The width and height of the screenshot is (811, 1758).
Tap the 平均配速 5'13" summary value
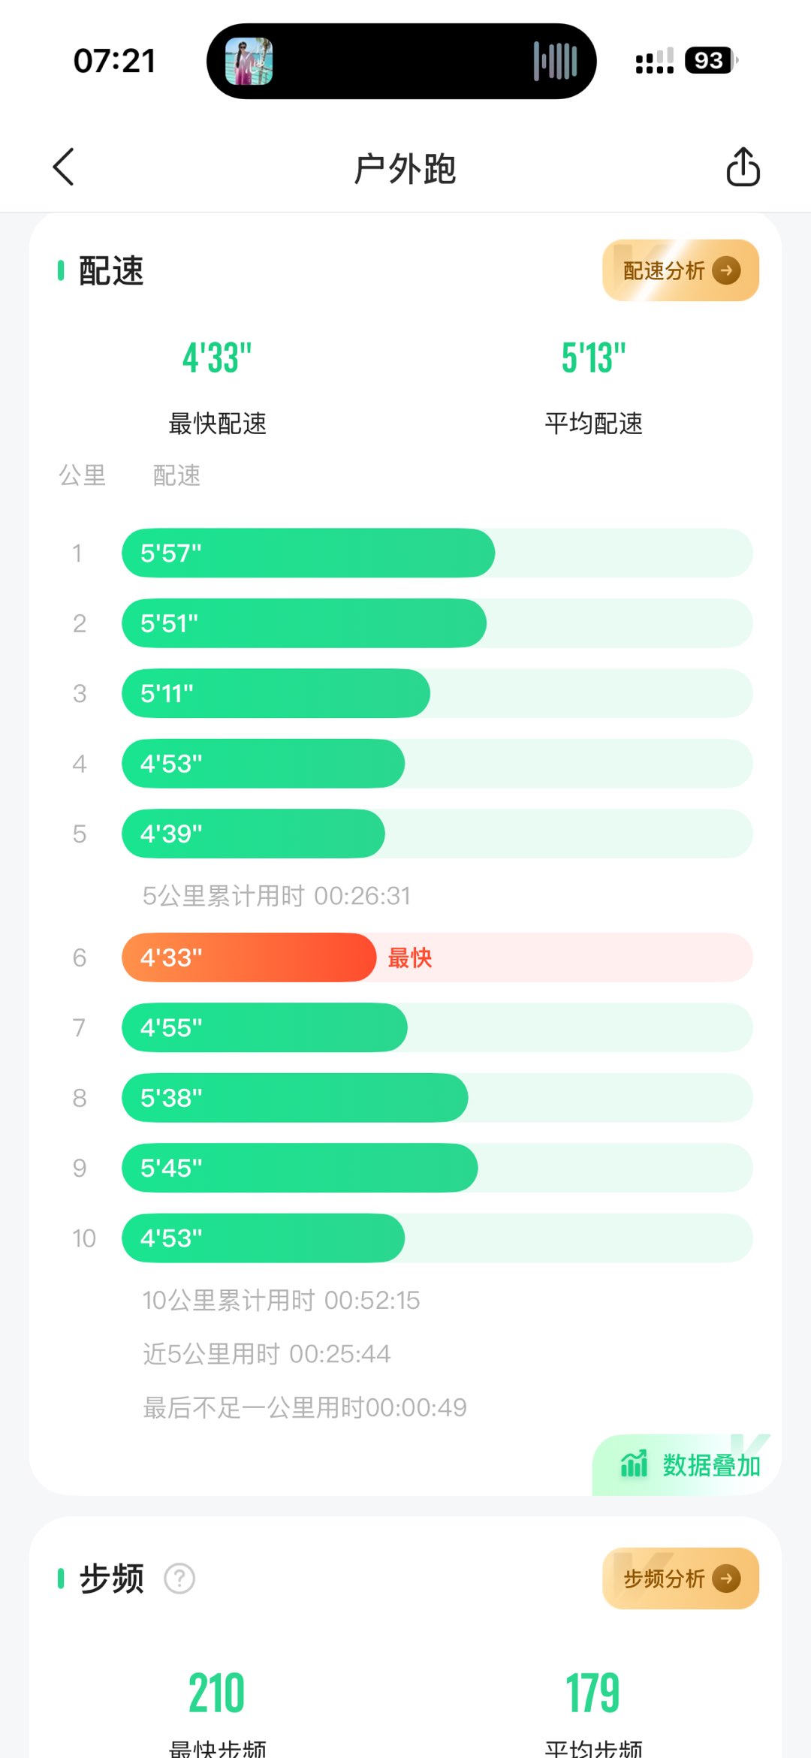point(593,358)
